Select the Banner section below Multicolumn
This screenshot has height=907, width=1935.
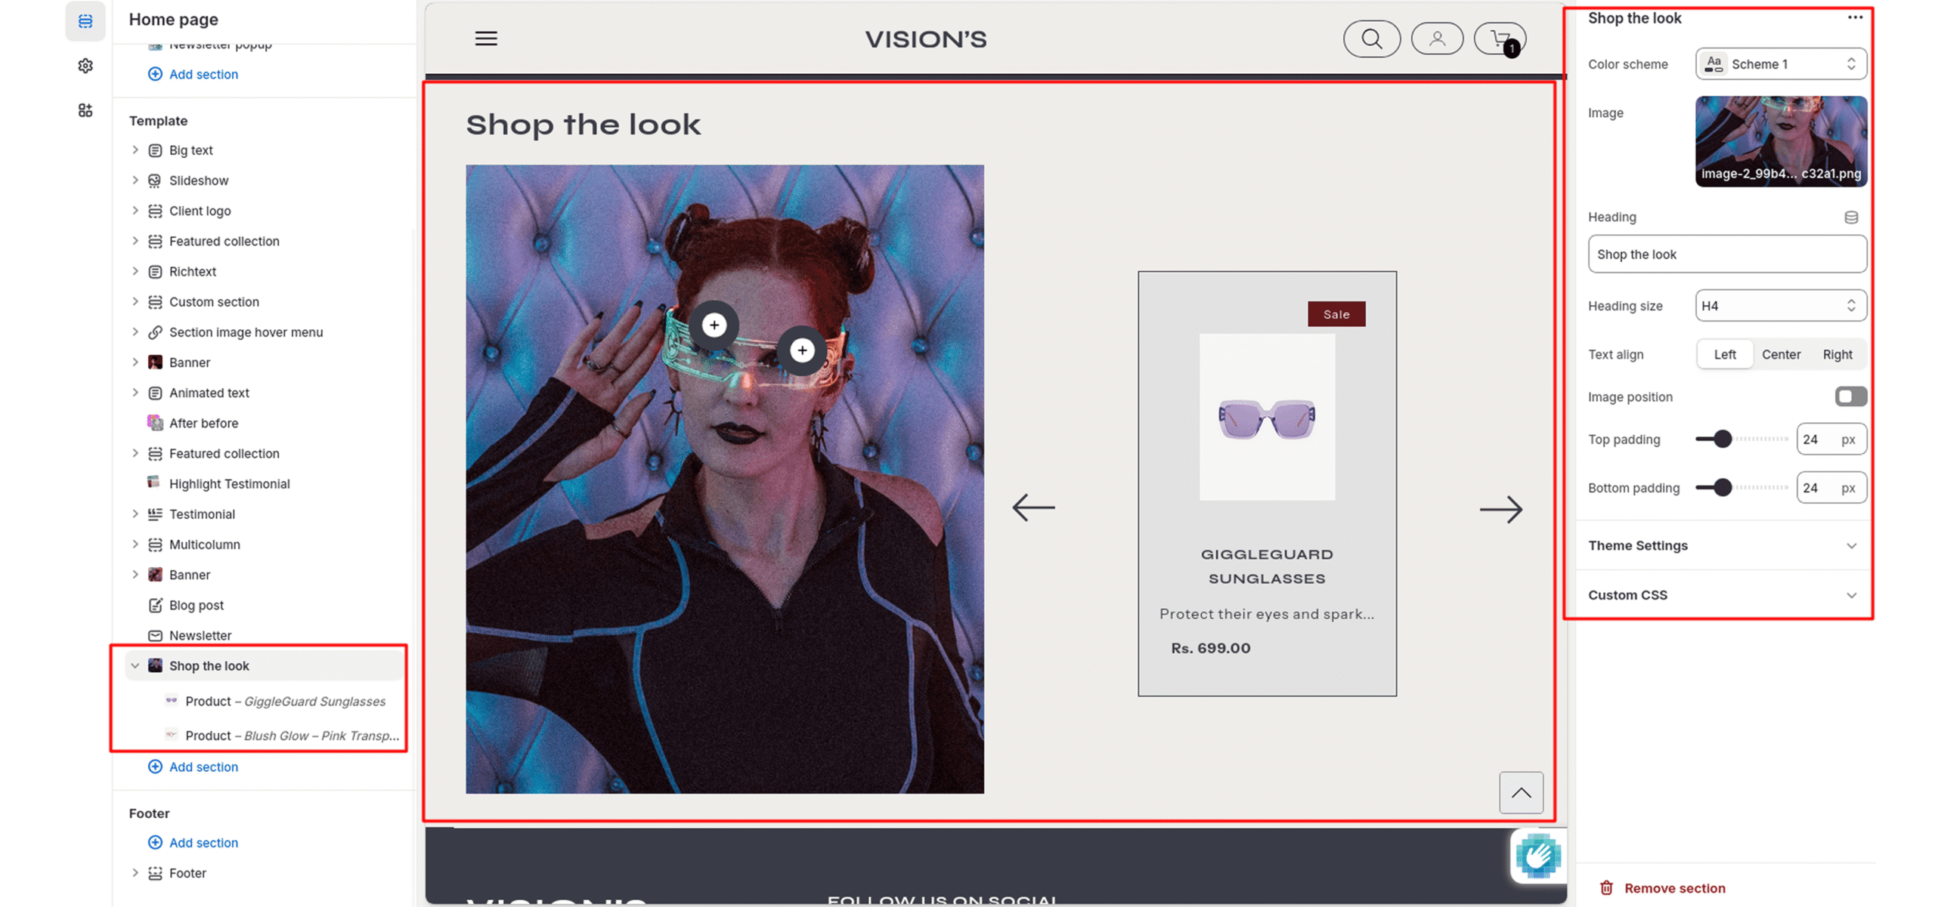pos(189,574)
